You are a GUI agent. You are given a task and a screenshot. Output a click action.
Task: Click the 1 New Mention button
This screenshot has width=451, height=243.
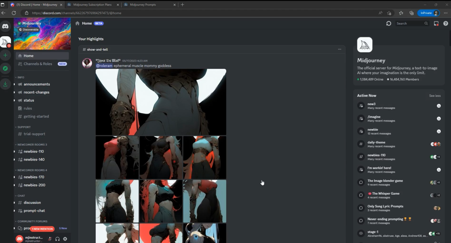42,229
